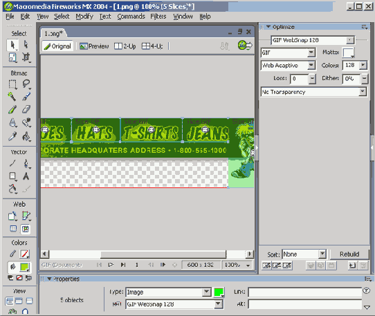Select the Pointer tool
Image resolution: width=375 pixels, height=316 pixels.
point(12,45)
